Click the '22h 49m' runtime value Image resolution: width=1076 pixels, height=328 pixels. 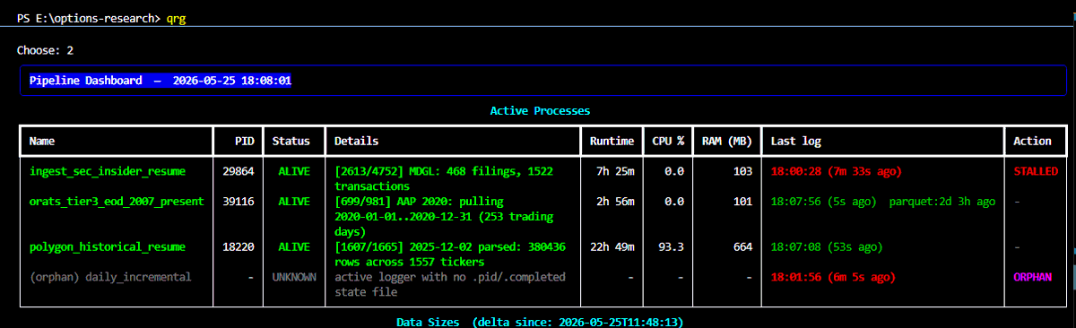coord(612,246)
